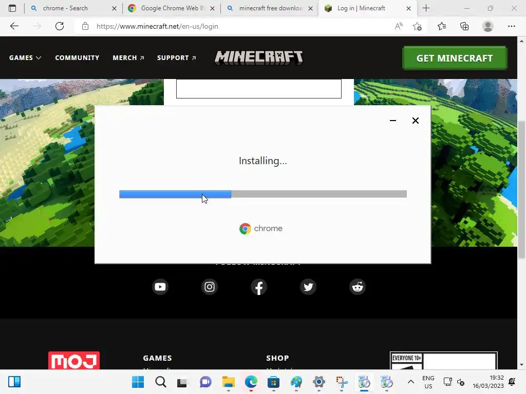The image size is (526, 394).
Task: Open a new browser tab with plus
Action: pos(426,8)
